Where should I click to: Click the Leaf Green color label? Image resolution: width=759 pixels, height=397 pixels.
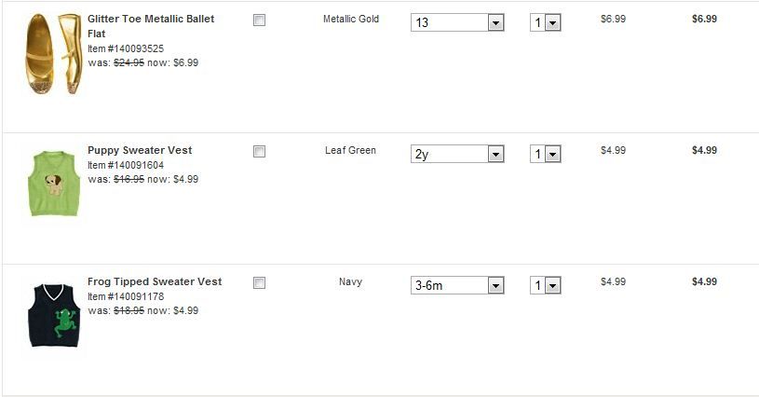tap(350, 150)
